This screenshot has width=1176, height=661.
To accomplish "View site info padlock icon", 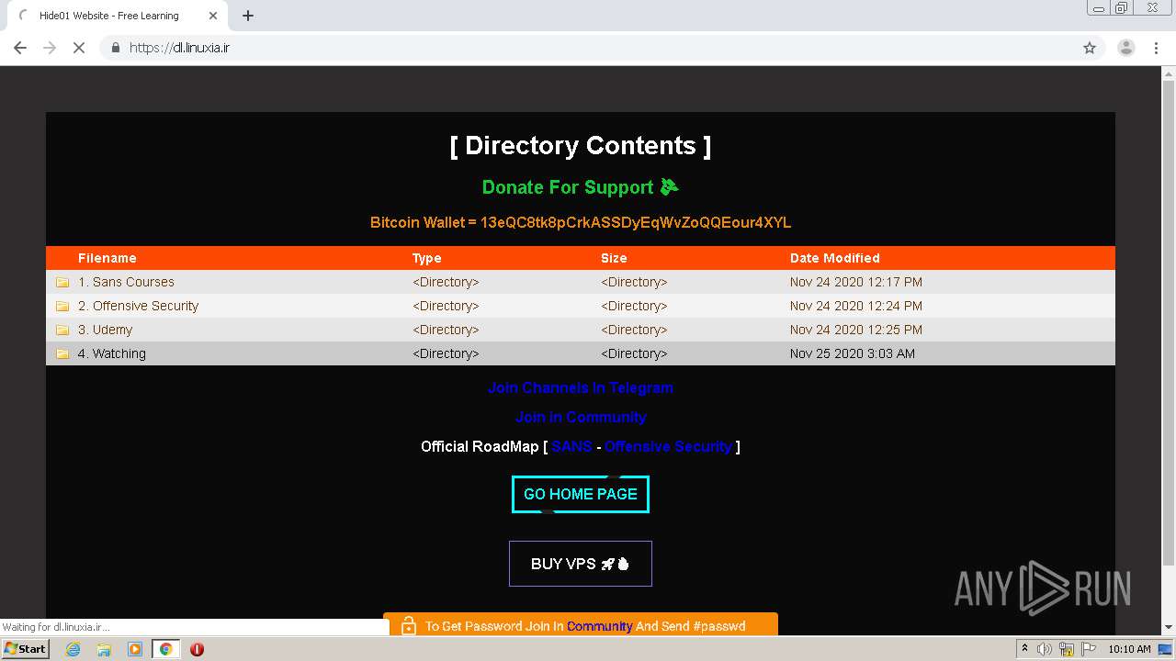I will (x=115, y=48).
